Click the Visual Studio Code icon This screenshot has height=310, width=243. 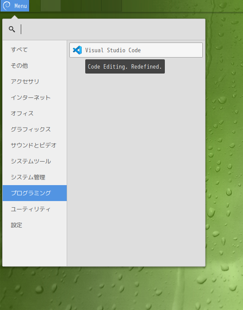pyautogui.click(x=77, y=50)
